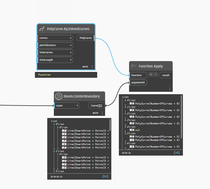
Task: Click the chevron on the joinTolerance port
Action: (71, 45)
